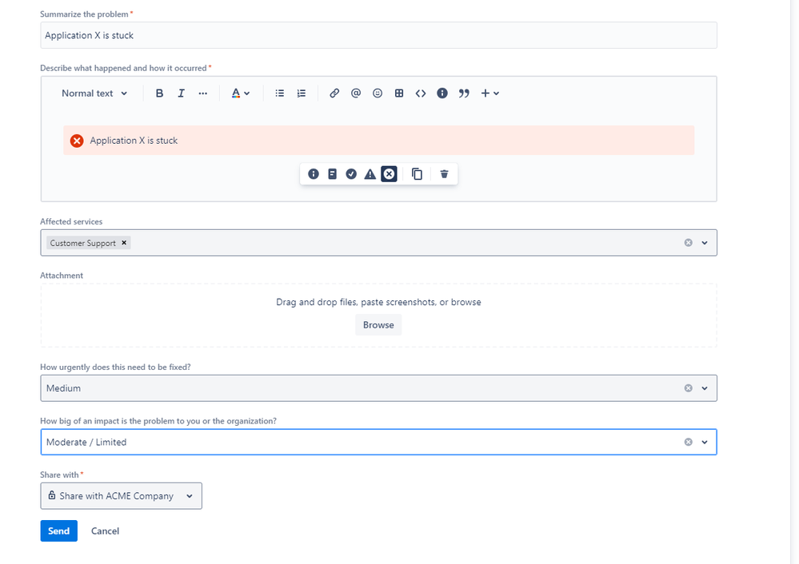Expand the urgency dropdown
Screen dimensions: 799x564
point(705,388)
